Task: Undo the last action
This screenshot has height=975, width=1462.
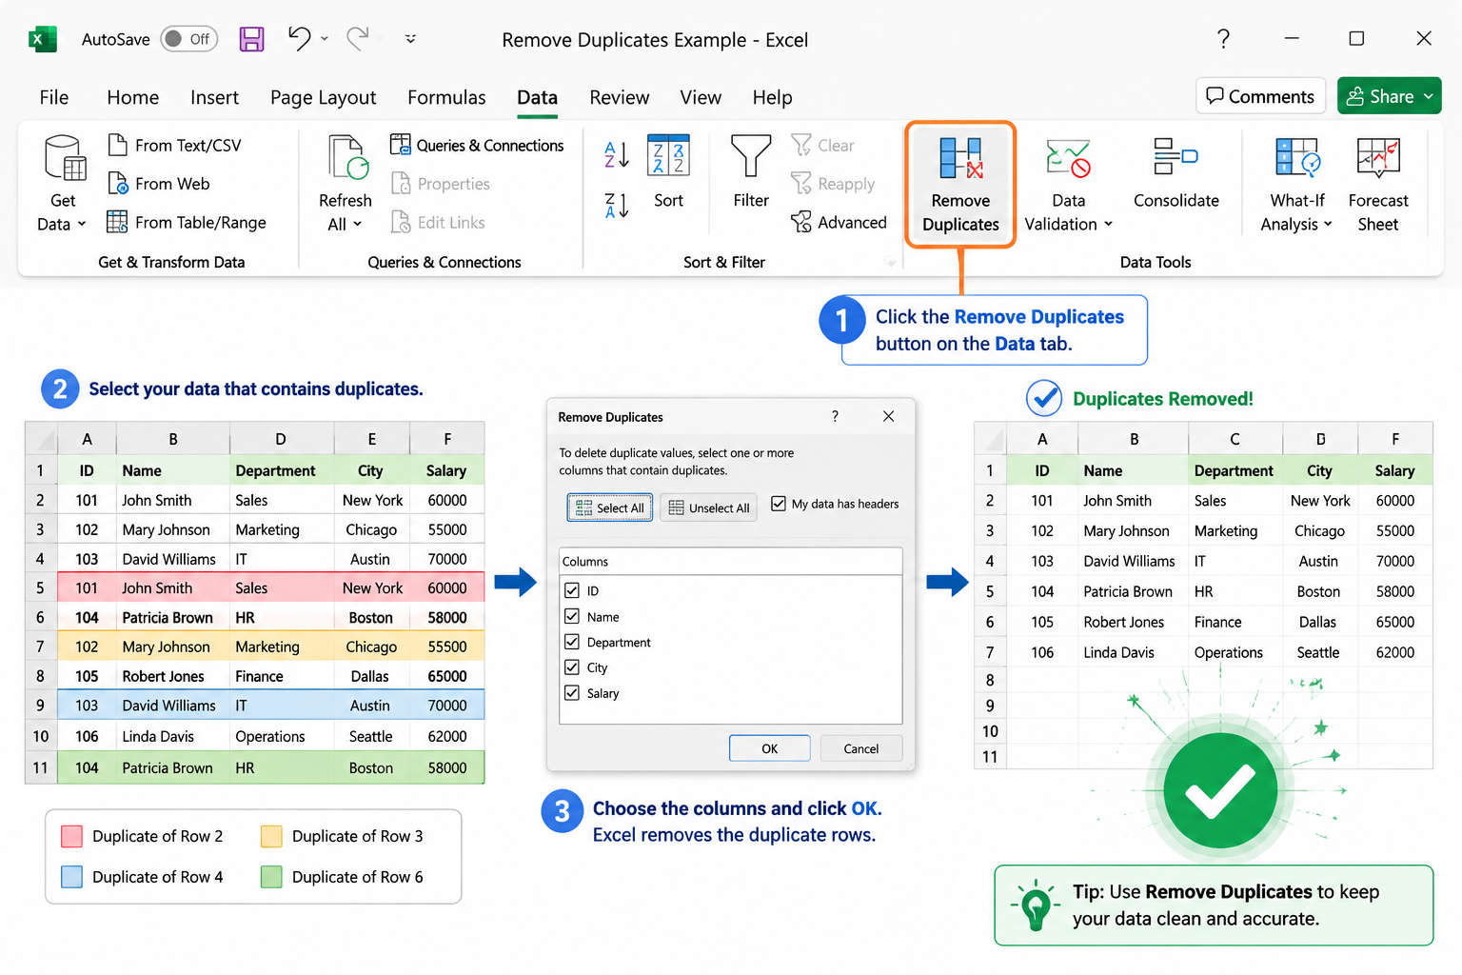Action: pyautogui.click(x=300, y=38)
